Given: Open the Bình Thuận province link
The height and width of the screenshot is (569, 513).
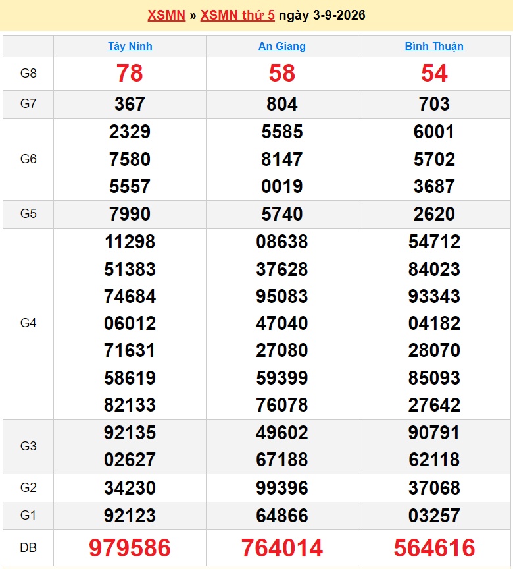Looking at the screenshot, I should point(434,47).
